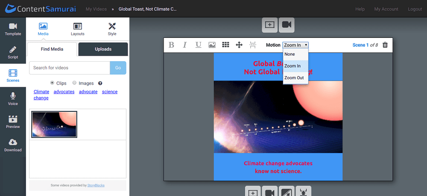Toggle bold text formatting
Screen dimensions: 427x196
(x=171, y=45)
